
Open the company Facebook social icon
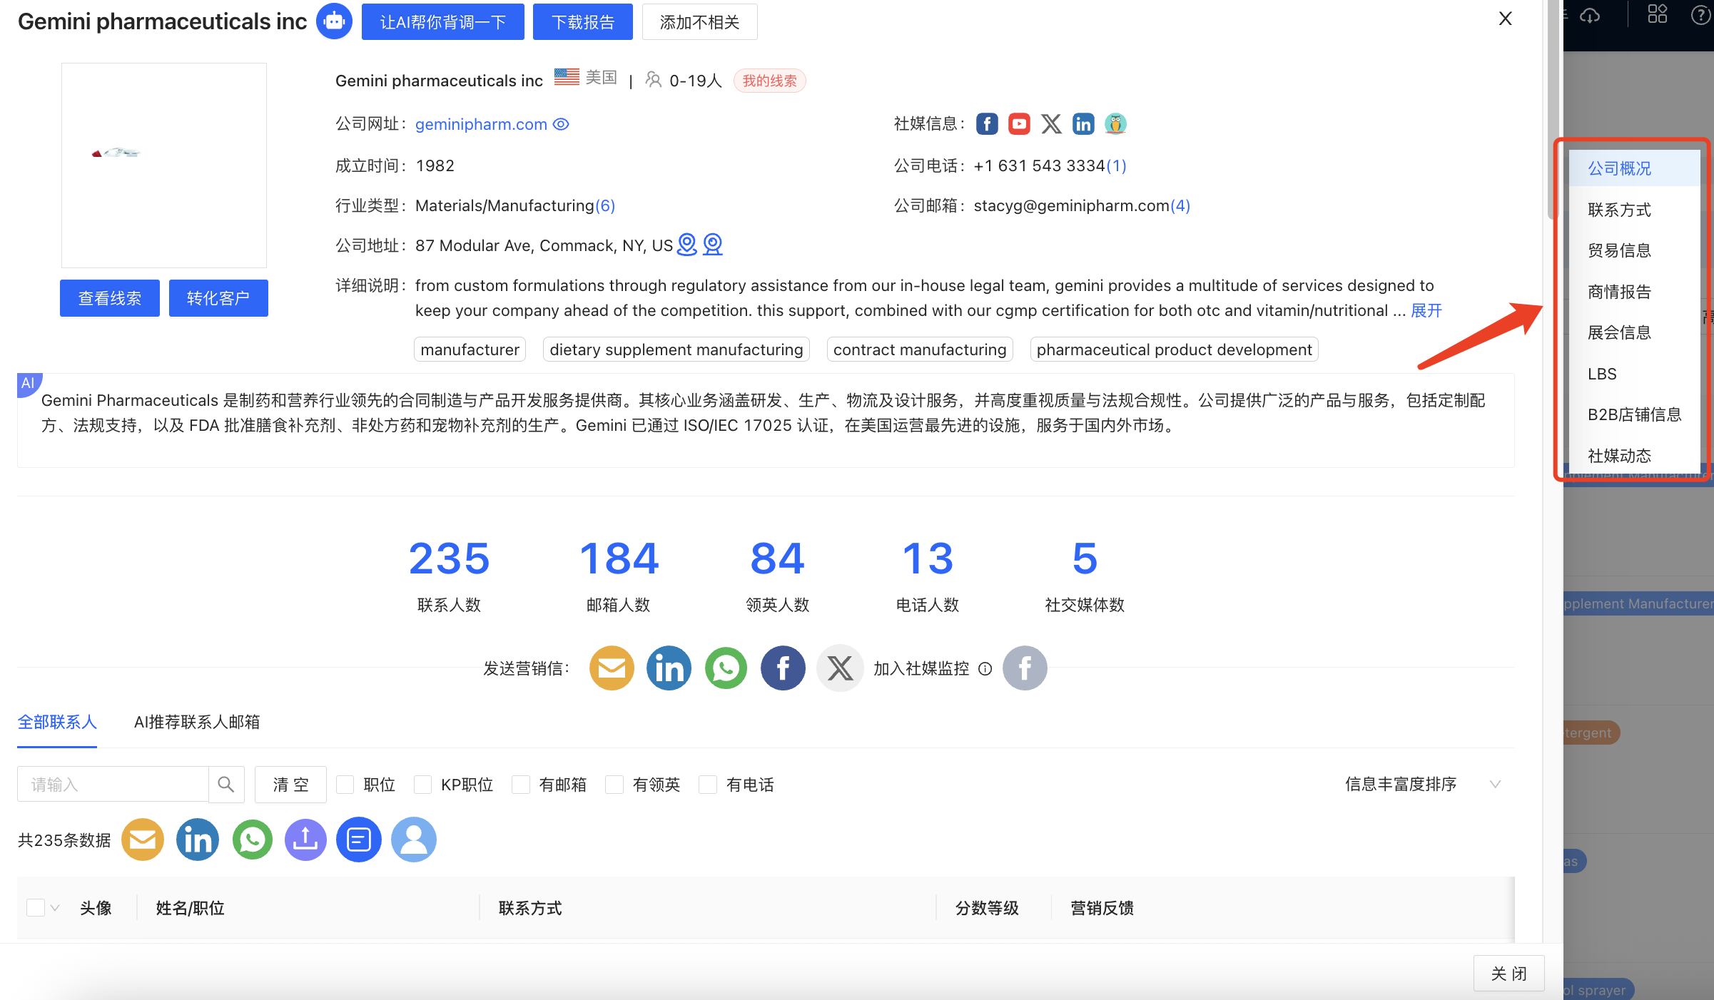(987, 124)
